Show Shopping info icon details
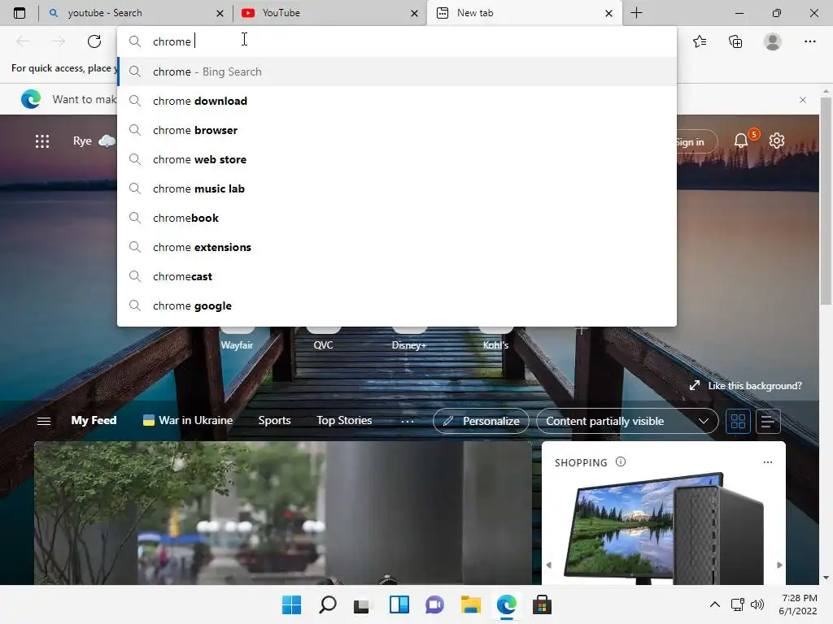Screen dimensions: 833x624 point(621,461)
